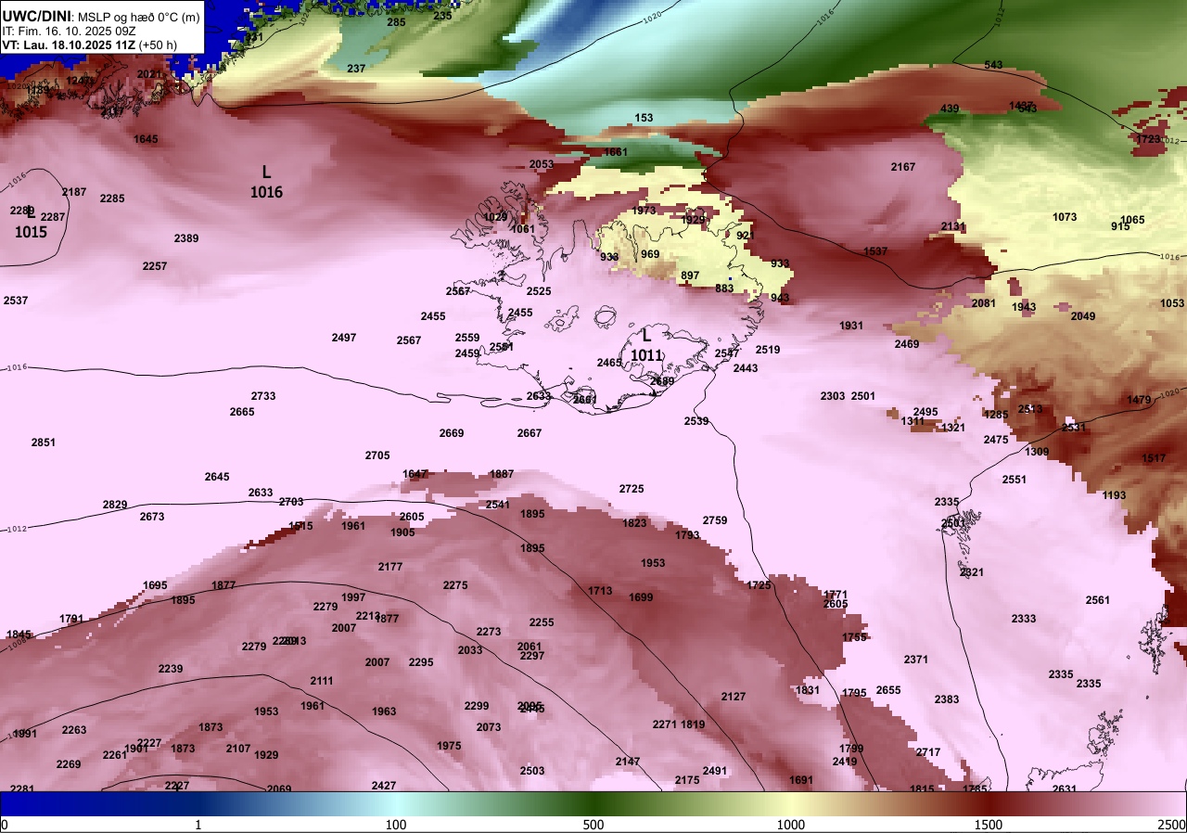This screenshot has height=833, width=1187.
Task: Click the height value 2733
Action: tap(263, 396)
